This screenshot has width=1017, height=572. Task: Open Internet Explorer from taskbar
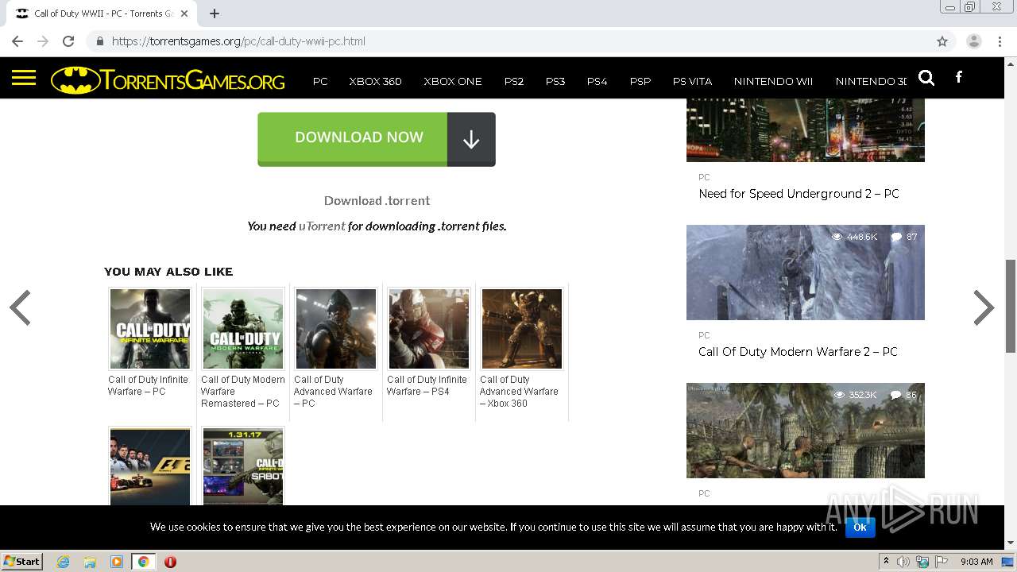pyautogui.click(x=64, y=562)
